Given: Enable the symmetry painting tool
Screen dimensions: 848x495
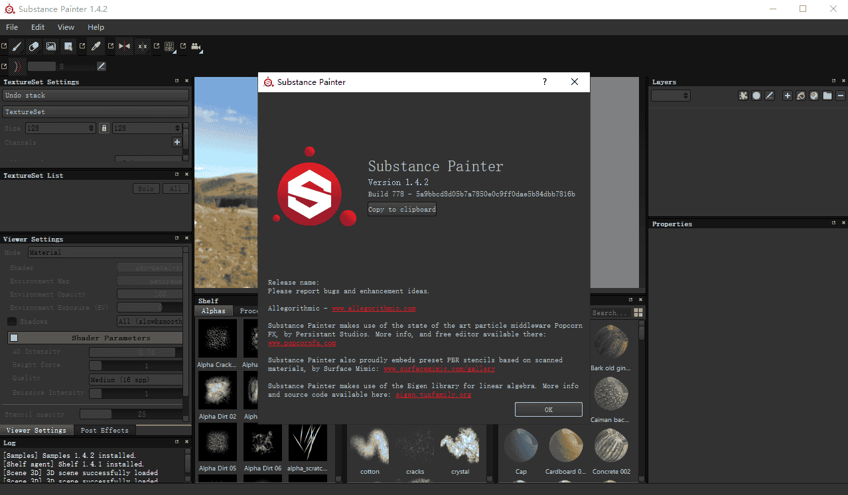Looking at the screenshot, I should pyautogui.click(x=124, y=46).
